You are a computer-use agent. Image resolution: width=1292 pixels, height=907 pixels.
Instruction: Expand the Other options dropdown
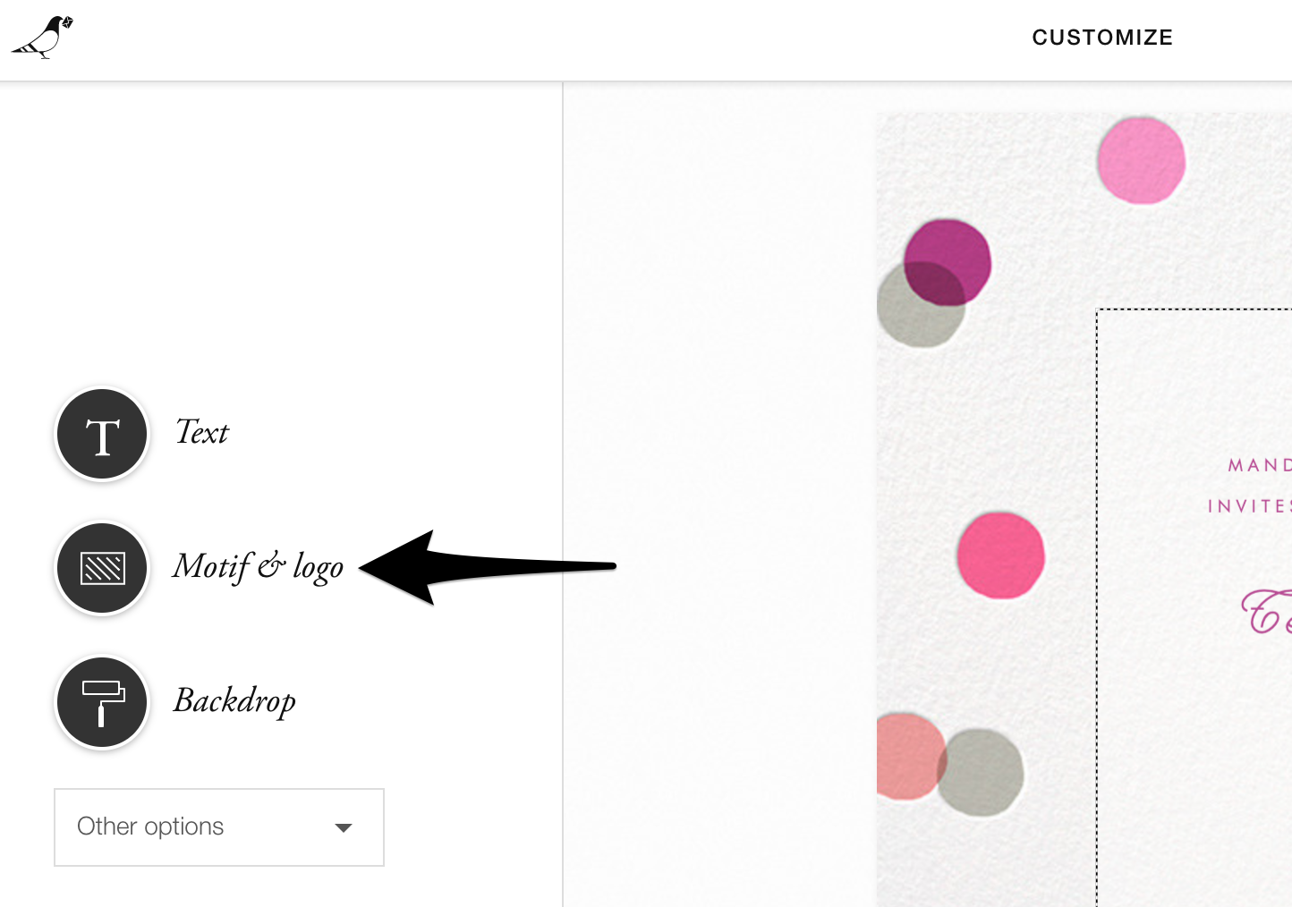(218, 827)
